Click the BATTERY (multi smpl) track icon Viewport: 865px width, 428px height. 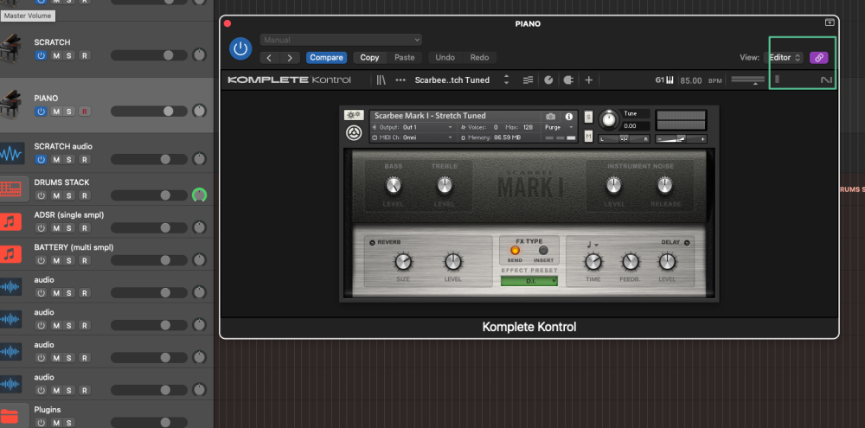pos(10,253)
